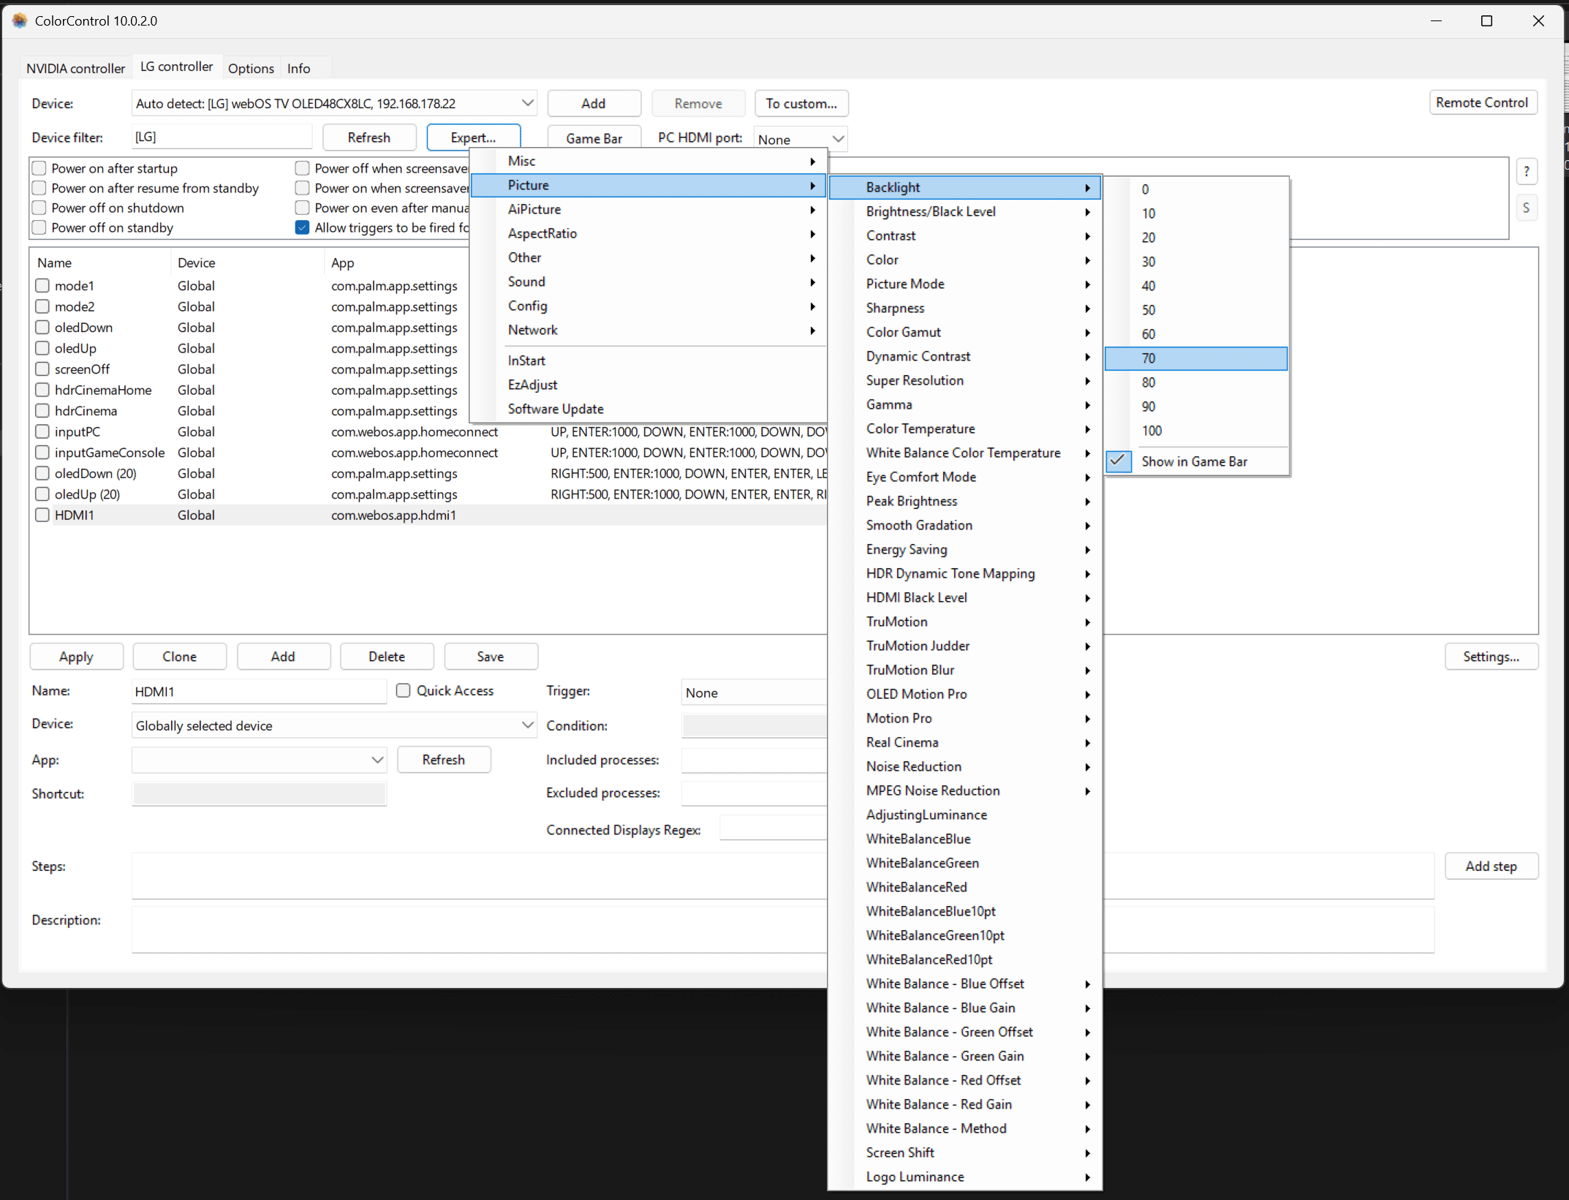Open the Device auto detect dropdown
This screenshot has height=1200, width=1569.
pyautogui.click(x=334, y=103)
